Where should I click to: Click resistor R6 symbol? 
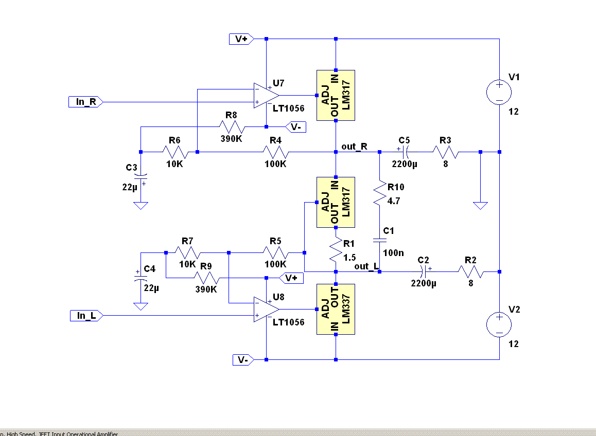pos(175,152)
